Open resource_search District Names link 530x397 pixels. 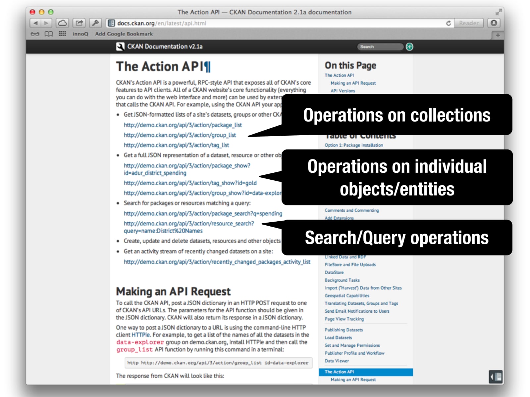[189, 227]
